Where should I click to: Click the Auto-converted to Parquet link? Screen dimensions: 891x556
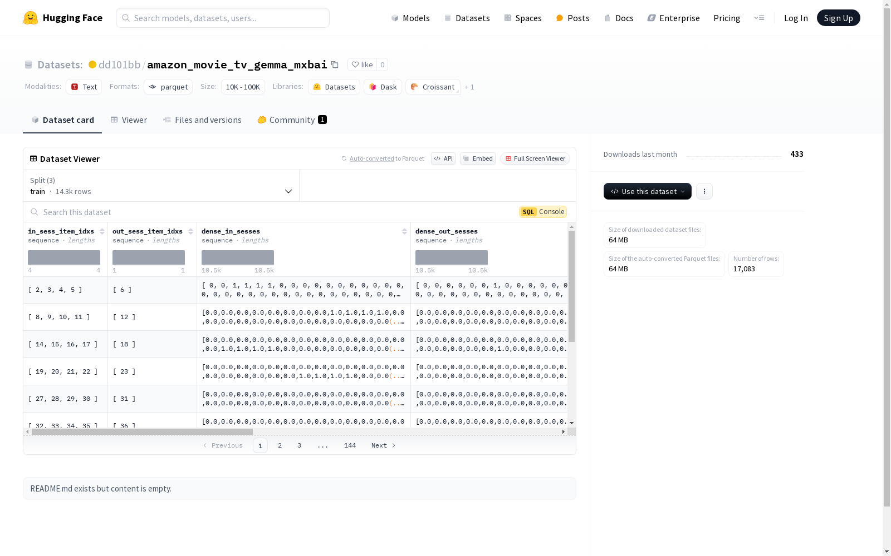(x=371, y=158)
